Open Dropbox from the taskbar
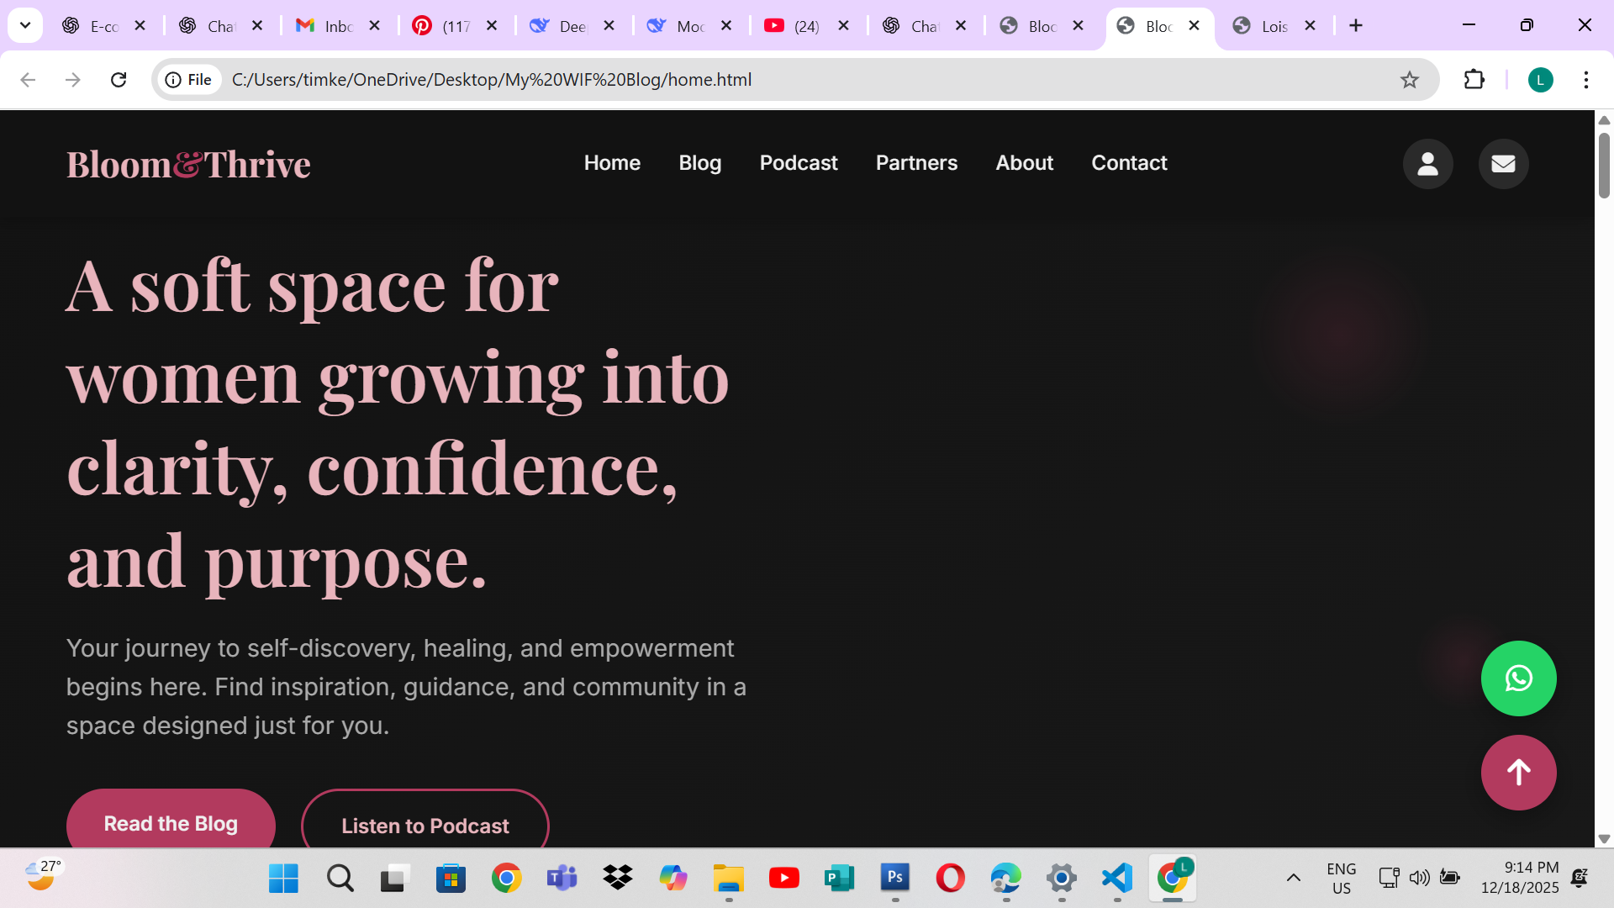The image size is (1614, 908). click(x=618, y=878)
